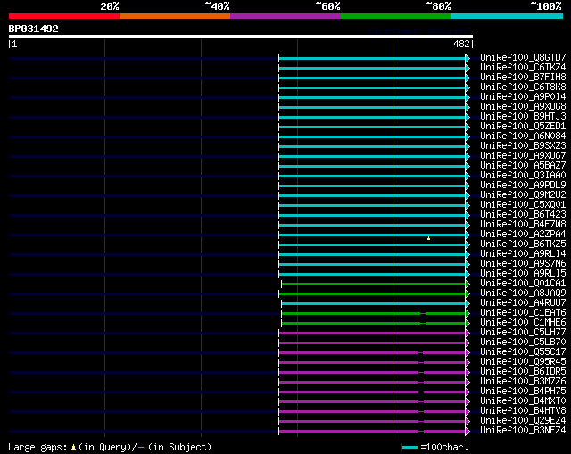Click the UniRef100_Q8GTD7 label
This screenshot has height=454, width=571.
(x=523, y=57)
